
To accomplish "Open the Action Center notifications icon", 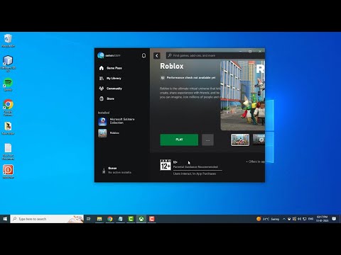I will click(334, 219).
